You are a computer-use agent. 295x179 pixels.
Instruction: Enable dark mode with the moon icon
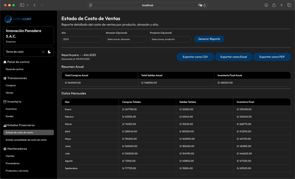(x=49, y=52)
